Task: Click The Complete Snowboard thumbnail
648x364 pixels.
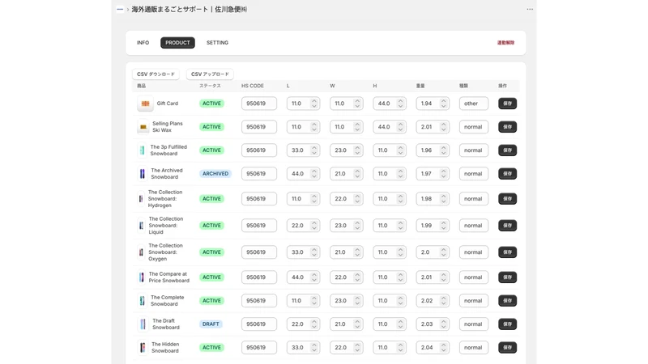Action: pyautogui.click(x=143, y=301)
